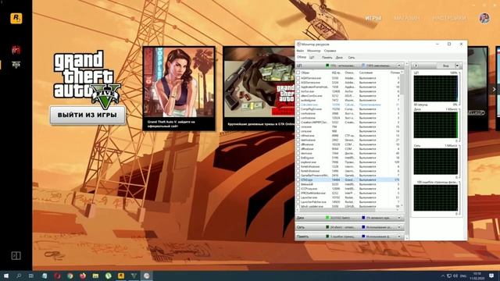This screenshot has height=281, width=500.
Task: Tick the audiodg.exe process checkbox
Action: (298, 100)
